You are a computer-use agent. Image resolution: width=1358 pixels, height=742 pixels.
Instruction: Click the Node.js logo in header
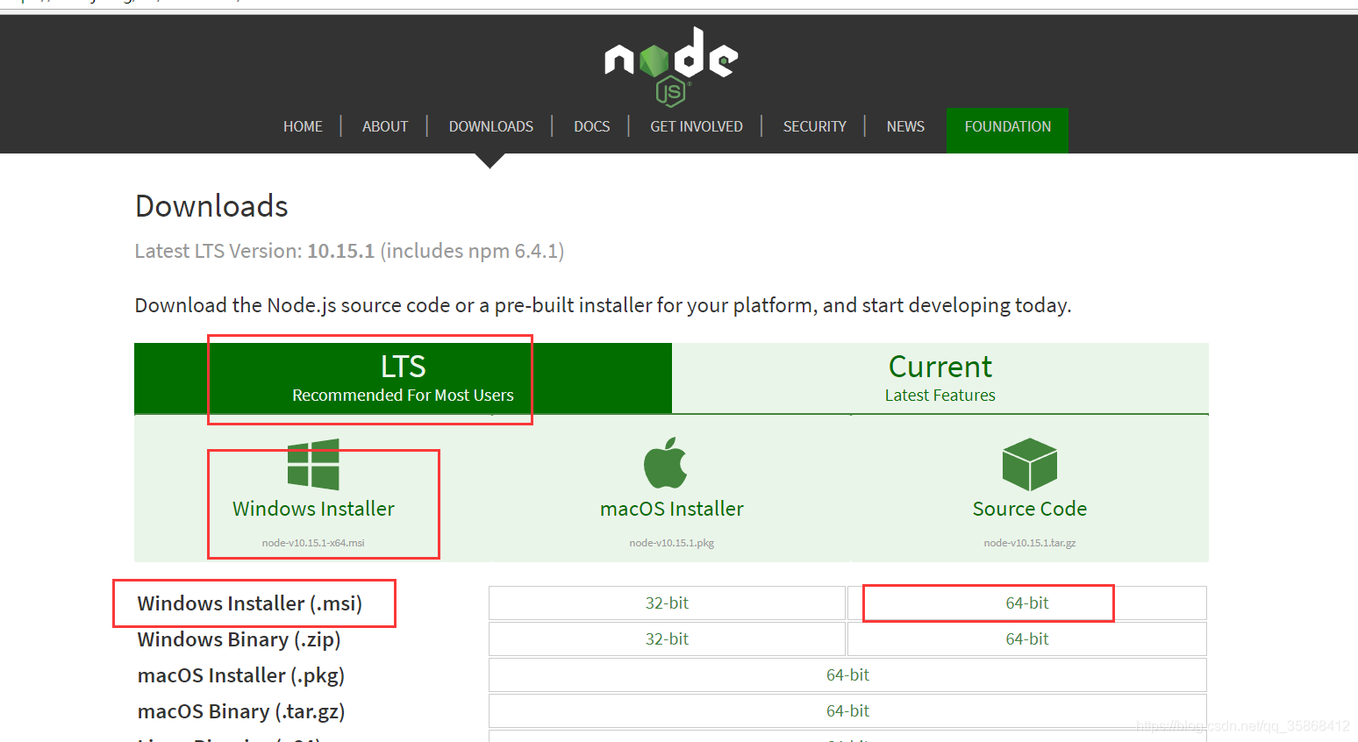coord(671,67)
